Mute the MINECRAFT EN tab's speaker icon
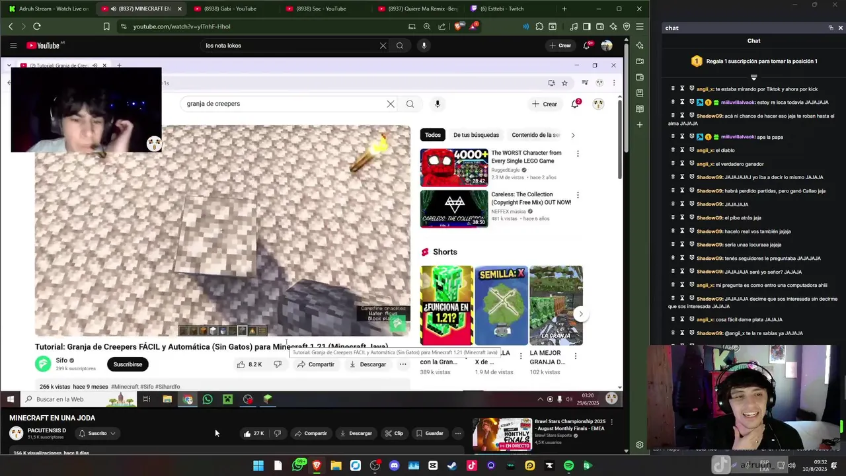The width and height of the screenshot is (846, 476). point(113,9)
